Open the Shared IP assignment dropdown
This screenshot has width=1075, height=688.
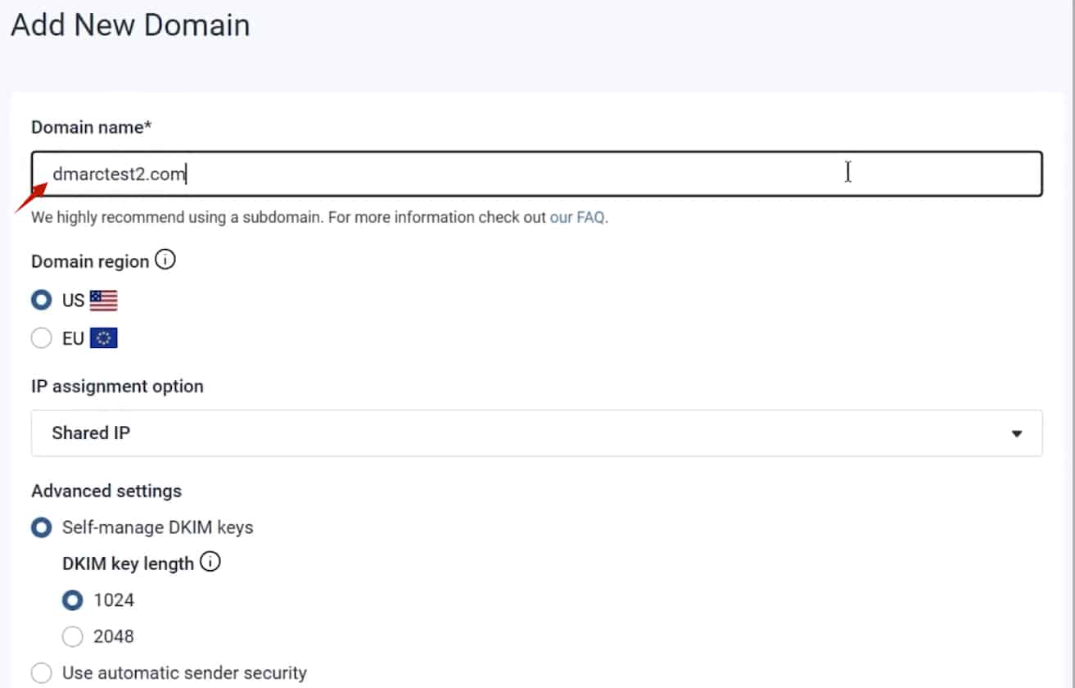(536, 432)
